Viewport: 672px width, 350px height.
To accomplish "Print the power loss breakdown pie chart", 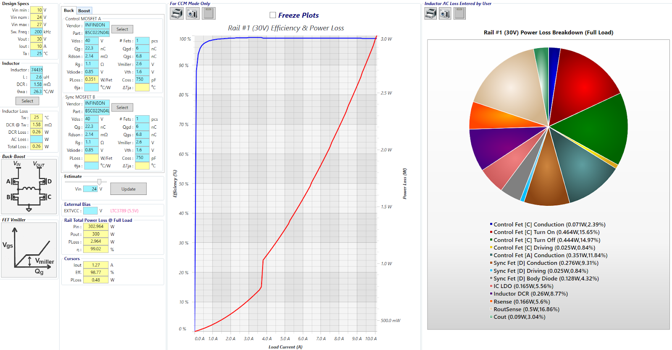I will coord(431,13).
